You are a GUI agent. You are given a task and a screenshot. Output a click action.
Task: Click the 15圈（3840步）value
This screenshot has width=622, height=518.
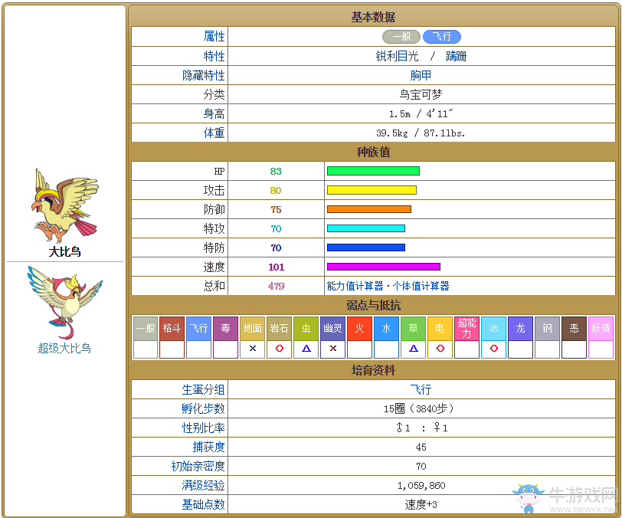[x=418, y=408]
